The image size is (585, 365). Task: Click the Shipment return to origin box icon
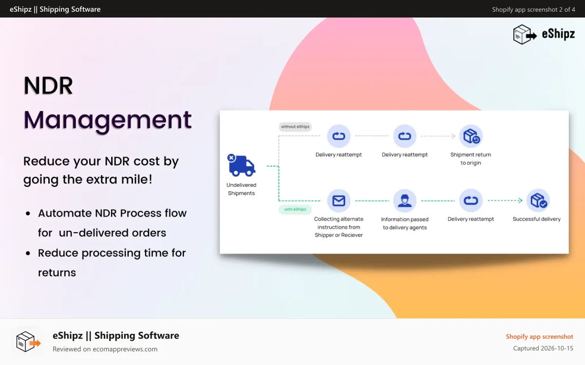click(x=471, y=137)
